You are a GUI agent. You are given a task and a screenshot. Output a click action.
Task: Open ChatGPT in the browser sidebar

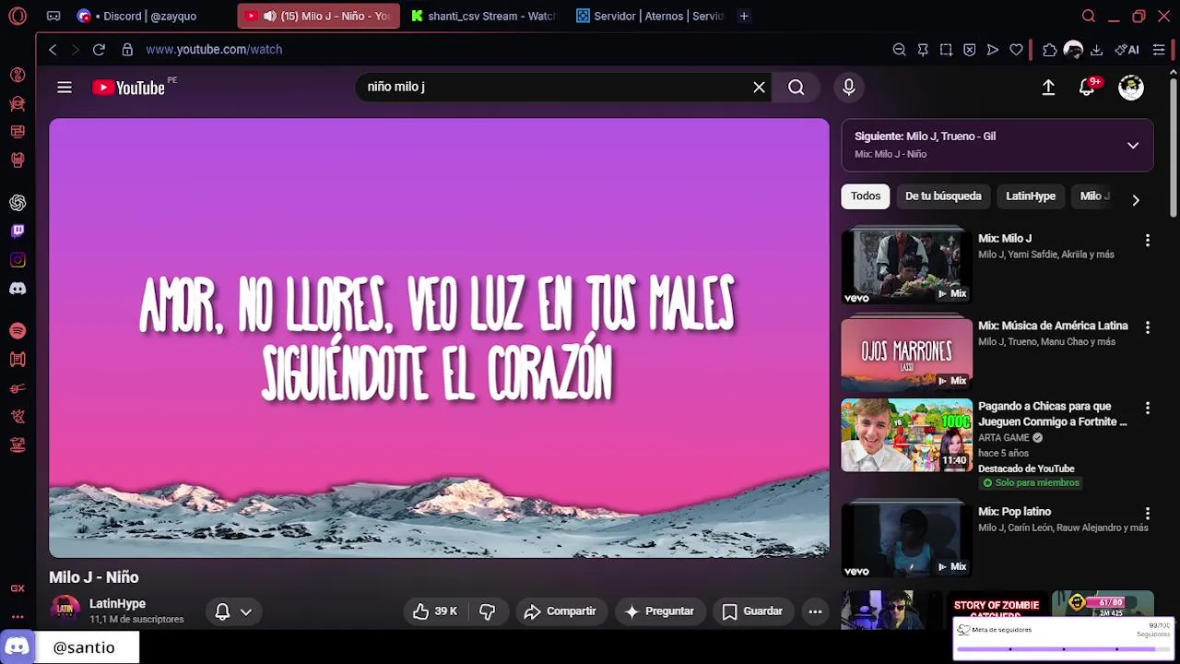pyautogui.click(x=18, y=203)
